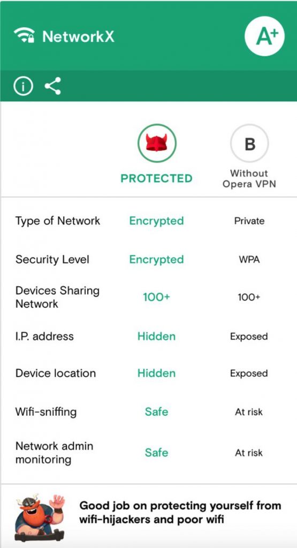297x548 pixels.
Task: Select the red Viking helmet Protected icon
Action: tap(157, 143)
